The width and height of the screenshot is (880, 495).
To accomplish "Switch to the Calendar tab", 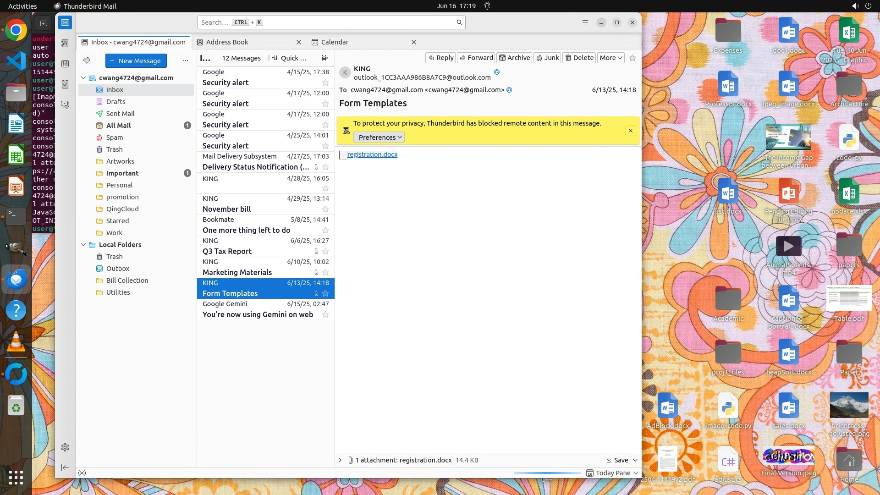I will (335, 42).
